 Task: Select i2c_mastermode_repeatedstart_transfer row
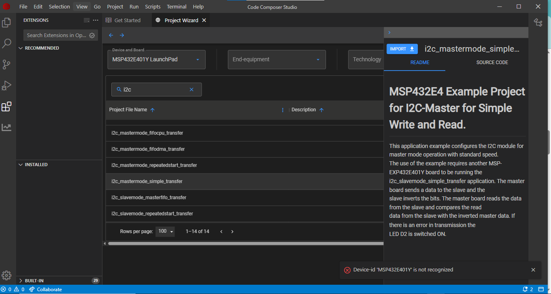click(x=245, y=165)
